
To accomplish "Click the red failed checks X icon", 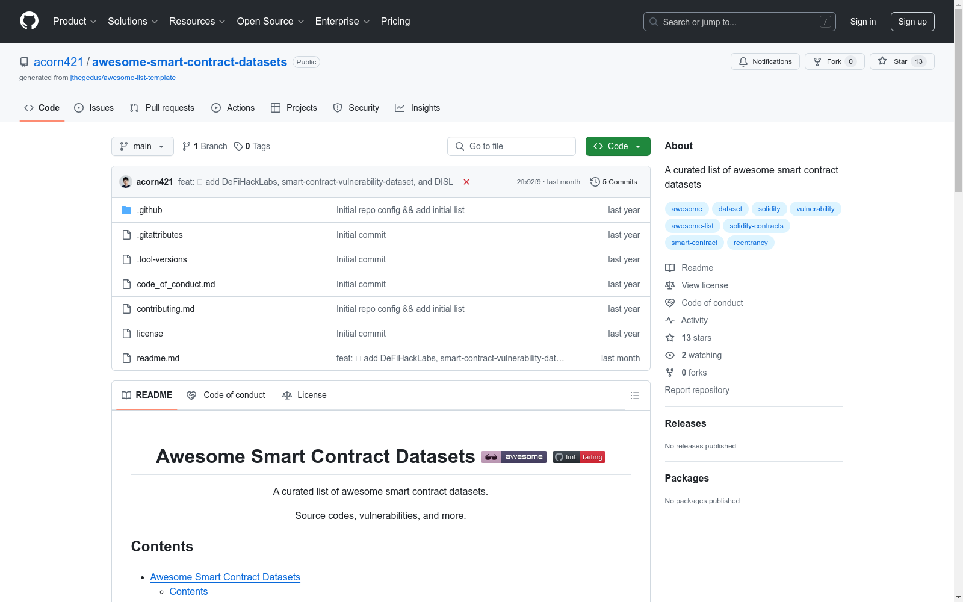I will click(466, 182).
